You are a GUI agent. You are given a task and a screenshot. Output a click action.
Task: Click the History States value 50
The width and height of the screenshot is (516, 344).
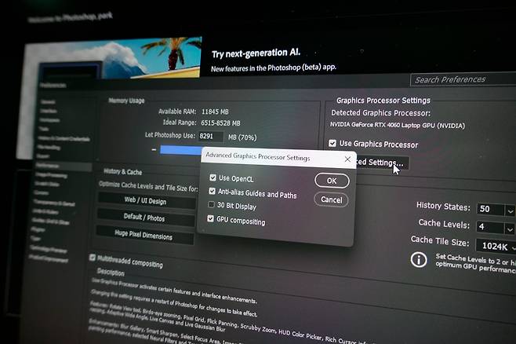pyautogui.click(x=490, y=209)
